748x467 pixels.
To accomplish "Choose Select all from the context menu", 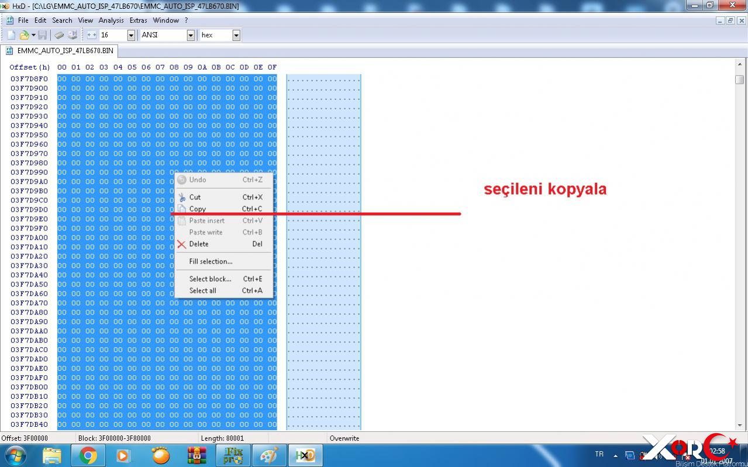I will [x=202, y=290].
